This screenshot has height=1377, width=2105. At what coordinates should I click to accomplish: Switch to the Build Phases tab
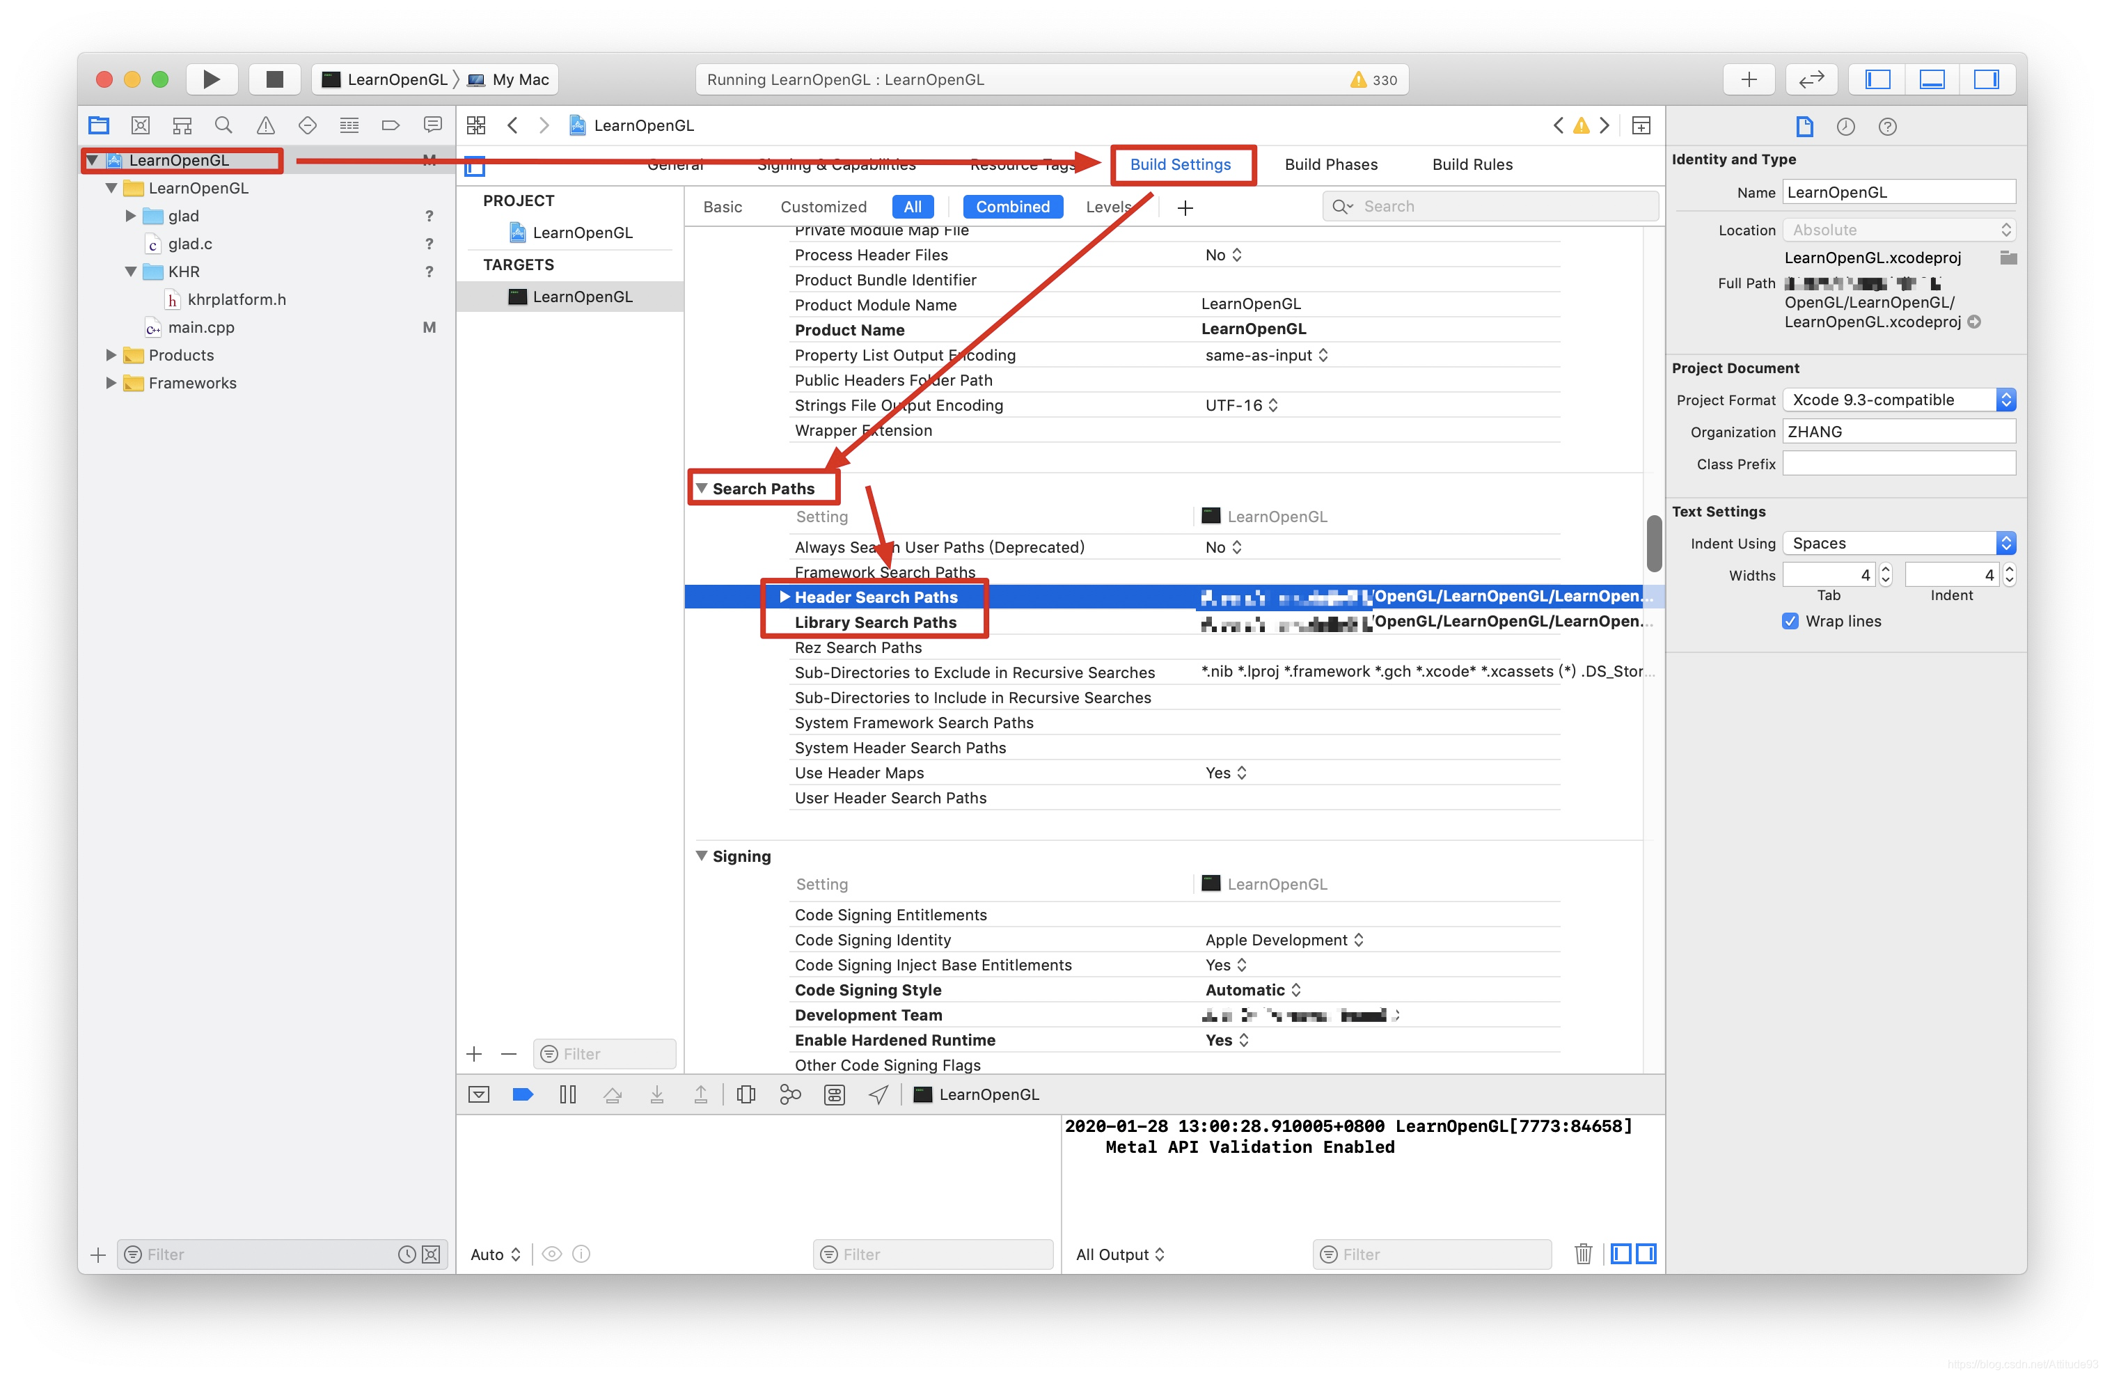[x=1330, y=164]
